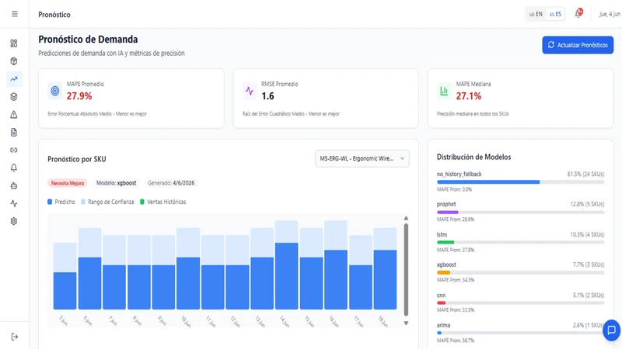Image resolution: width=622 pixels, height=349 pixels.
Task: Select the forecast trend icon in sidebar
Action: point(14,79)
